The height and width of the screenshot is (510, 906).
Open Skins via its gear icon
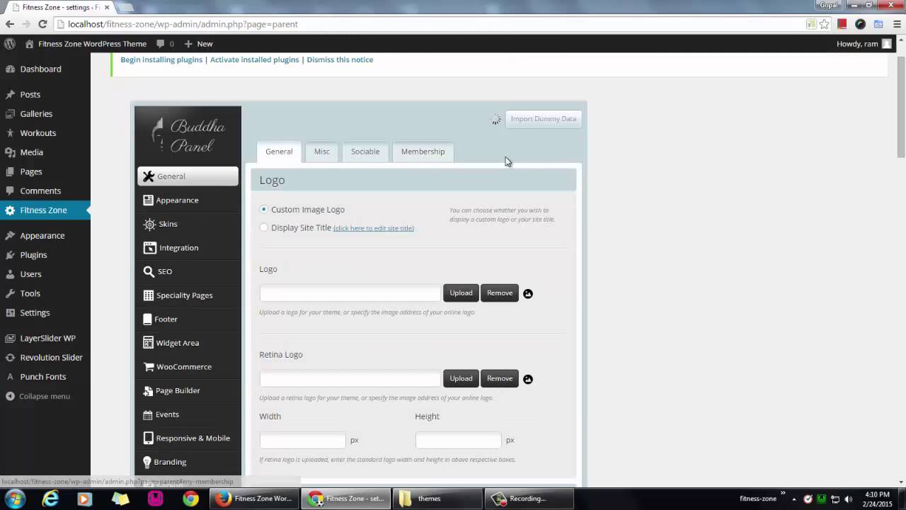[149, 224]
